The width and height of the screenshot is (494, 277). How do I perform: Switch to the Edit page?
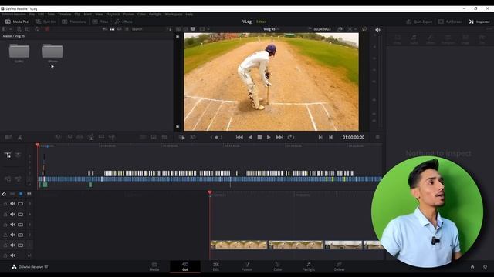pos(216,267)
